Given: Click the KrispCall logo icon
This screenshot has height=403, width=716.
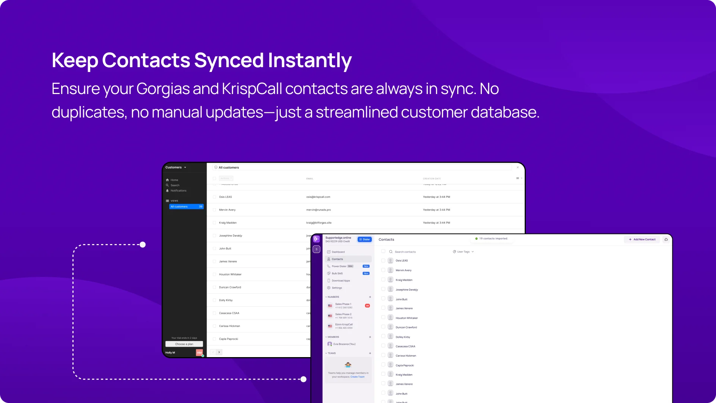Looking at the screenshot, I should [x=317, y=239].
